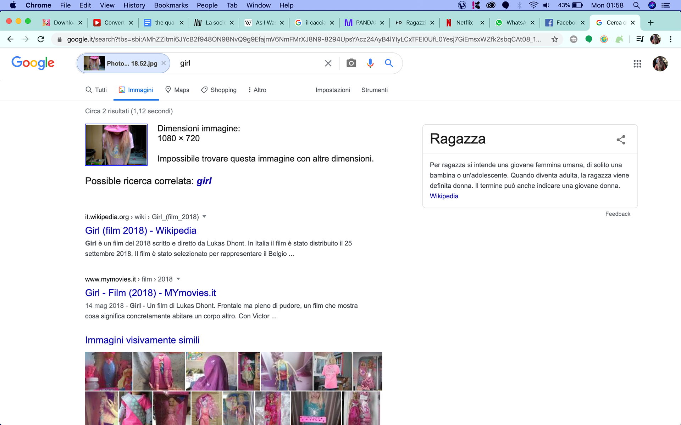681x425 pixels.
Task: Open Wikipedia link in Ragazza panel
Action: [444, 196]
